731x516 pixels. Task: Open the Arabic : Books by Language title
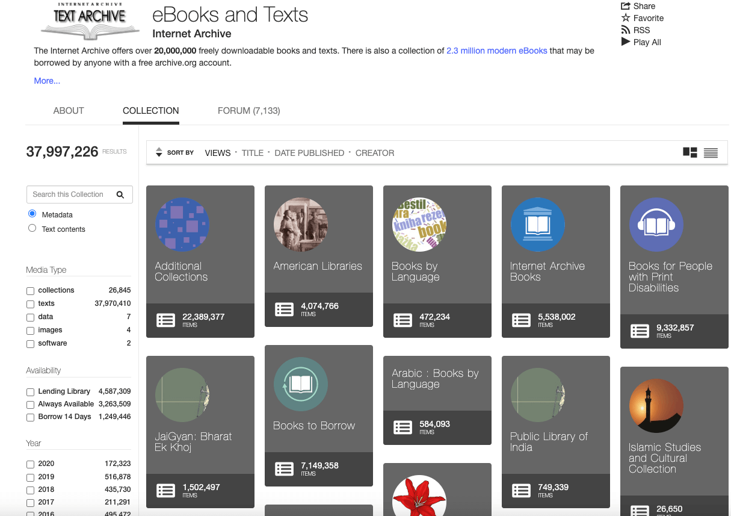(435, 379)
